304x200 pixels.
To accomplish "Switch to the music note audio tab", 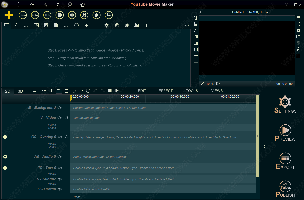I will 26,25.
